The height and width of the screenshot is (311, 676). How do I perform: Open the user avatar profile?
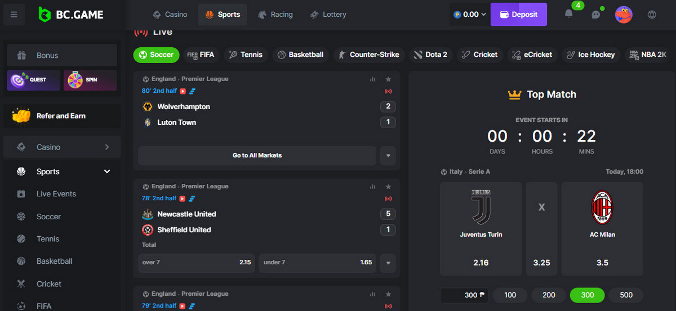624,15
